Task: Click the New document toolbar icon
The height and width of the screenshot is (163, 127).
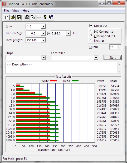Action: click(x=7, y=17)
